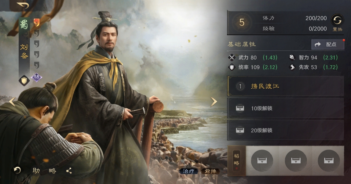This screenshot has height=184, width=351.
Task: Tap the red star rank marker
Action: tap(37, 23)
